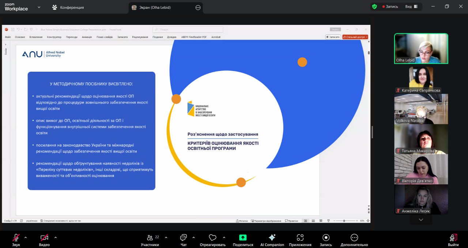
Task: Select Olha Lebid video thumbnail
Action: pos(421,49)
